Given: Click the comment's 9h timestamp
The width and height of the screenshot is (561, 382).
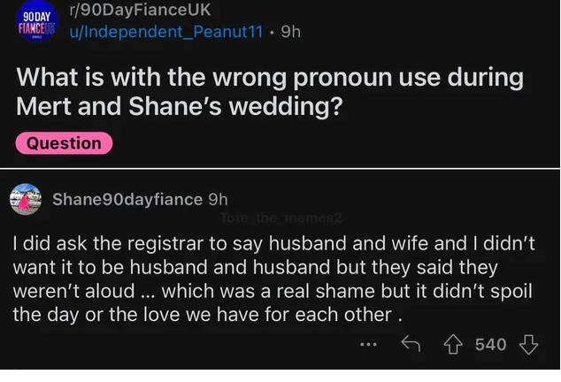Looking at the screenshot, I should click(218, 199).
